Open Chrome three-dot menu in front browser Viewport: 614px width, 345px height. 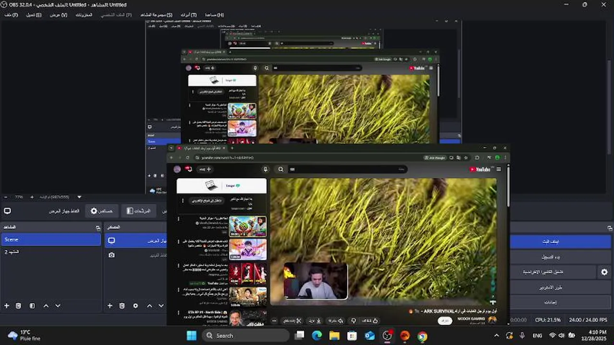[x=505, y=158]
